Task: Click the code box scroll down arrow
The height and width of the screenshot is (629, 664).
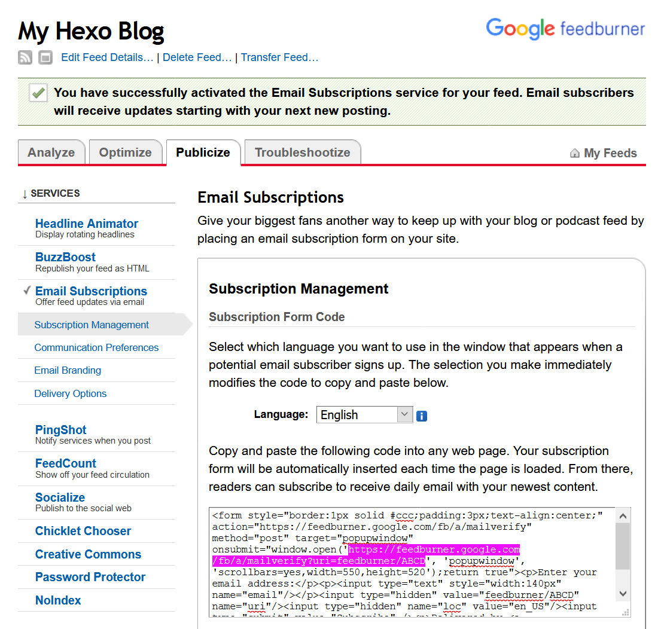Action: pos(623,594)
